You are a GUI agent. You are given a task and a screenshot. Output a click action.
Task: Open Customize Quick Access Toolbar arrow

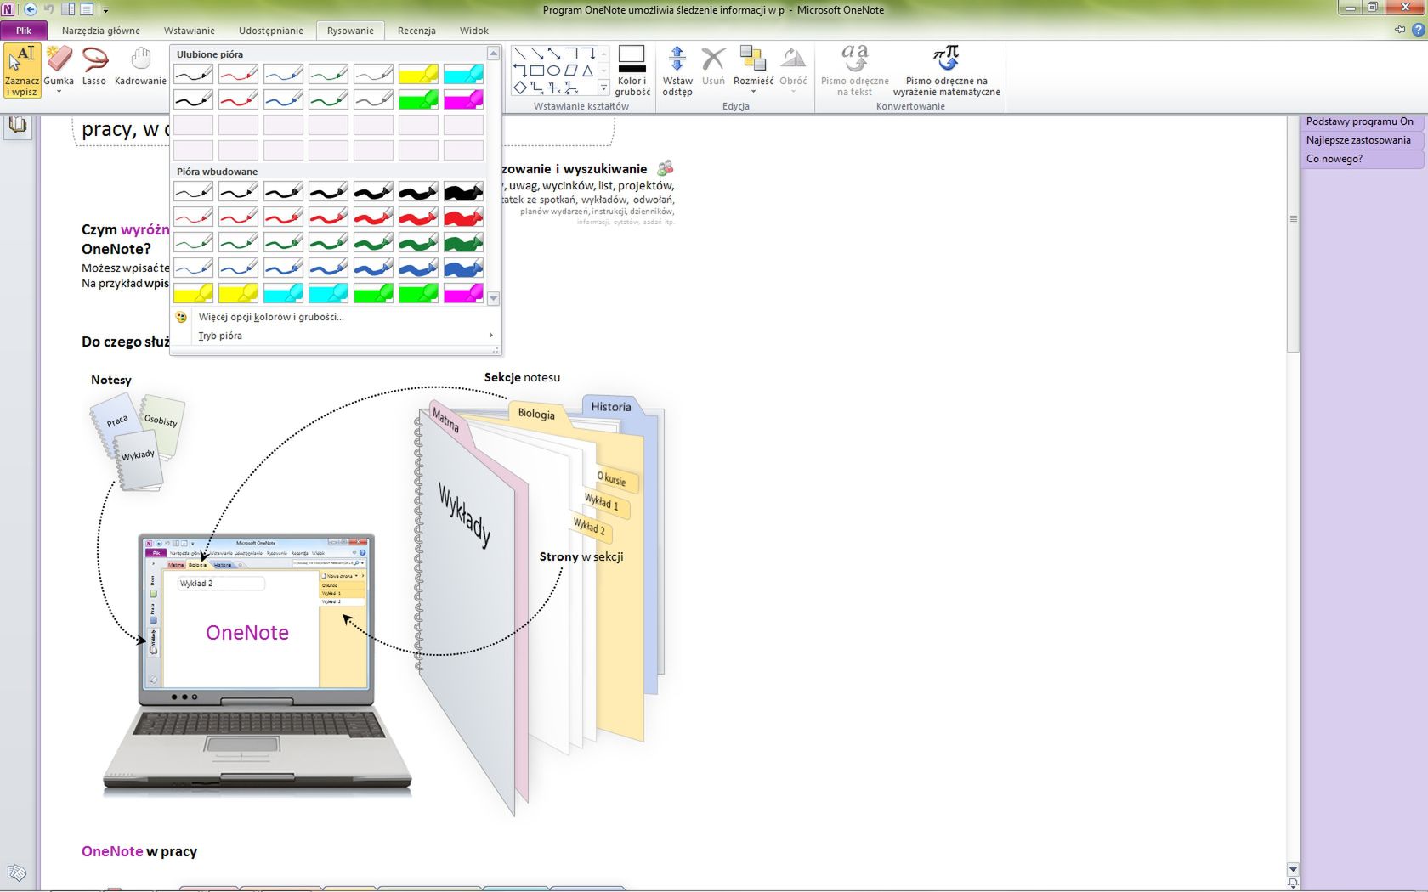coord(105,10)
